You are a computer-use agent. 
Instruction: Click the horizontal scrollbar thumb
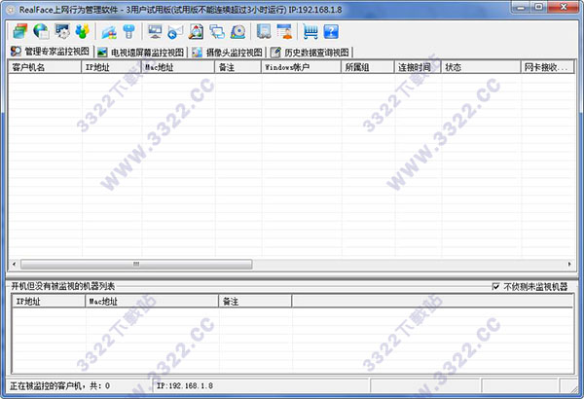(136, 264)
